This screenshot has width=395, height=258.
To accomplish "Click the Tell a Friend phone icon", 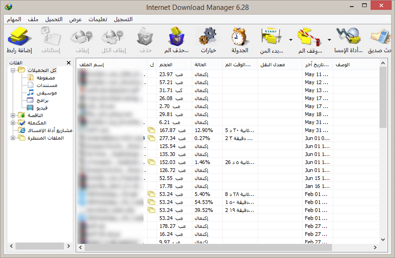I will click(x=380, y=37).
